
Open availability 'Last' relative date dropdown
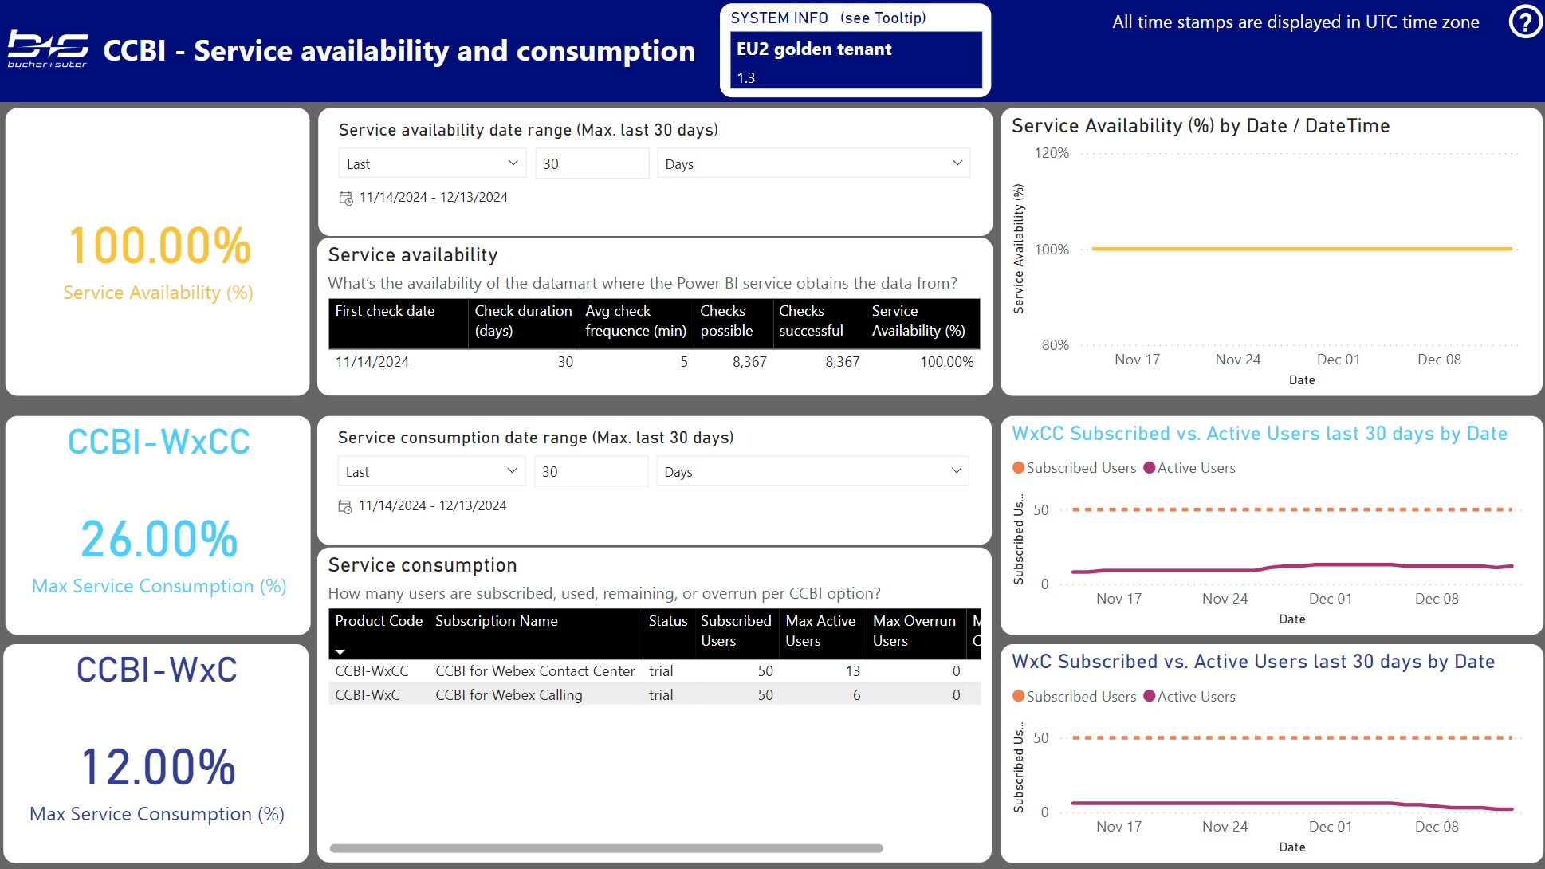coord(432,163)
